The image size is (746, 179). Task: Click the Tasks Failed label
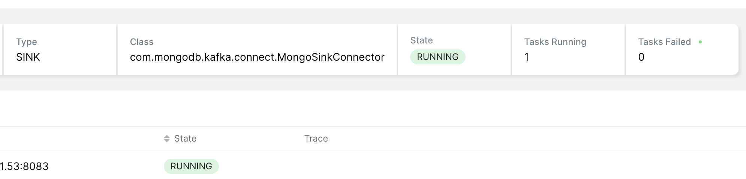pyautogui.click(x=664, y=42)
